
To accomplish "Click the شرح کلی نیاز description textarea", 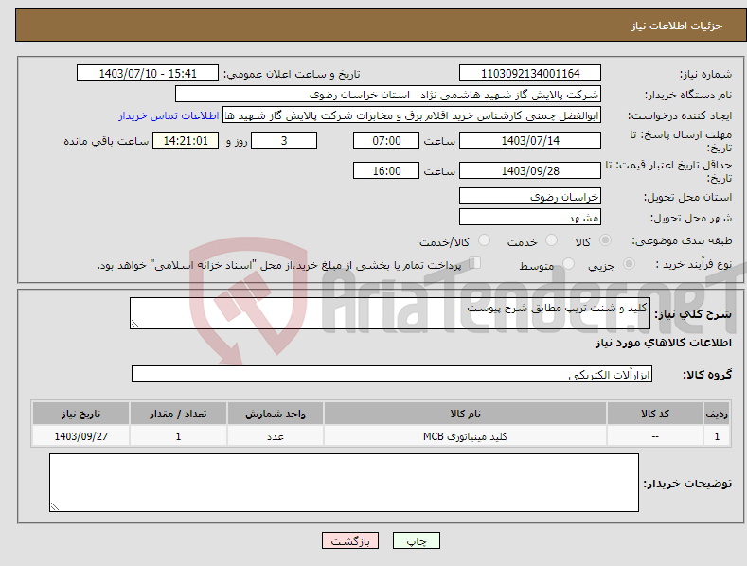I will [x=390, y=313].
